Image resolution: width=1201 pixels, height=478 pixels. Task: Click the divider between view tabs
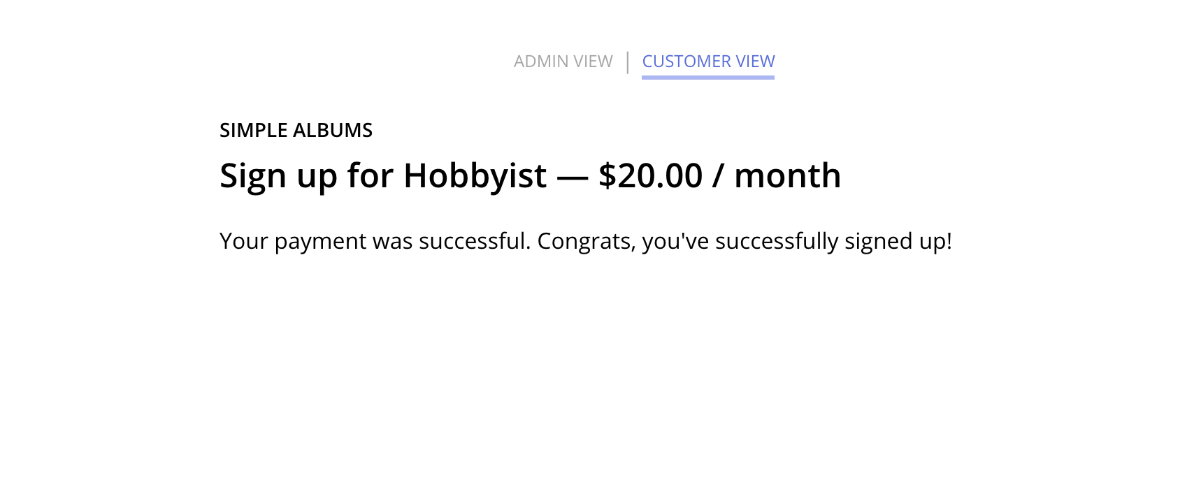tap(628, 61)
